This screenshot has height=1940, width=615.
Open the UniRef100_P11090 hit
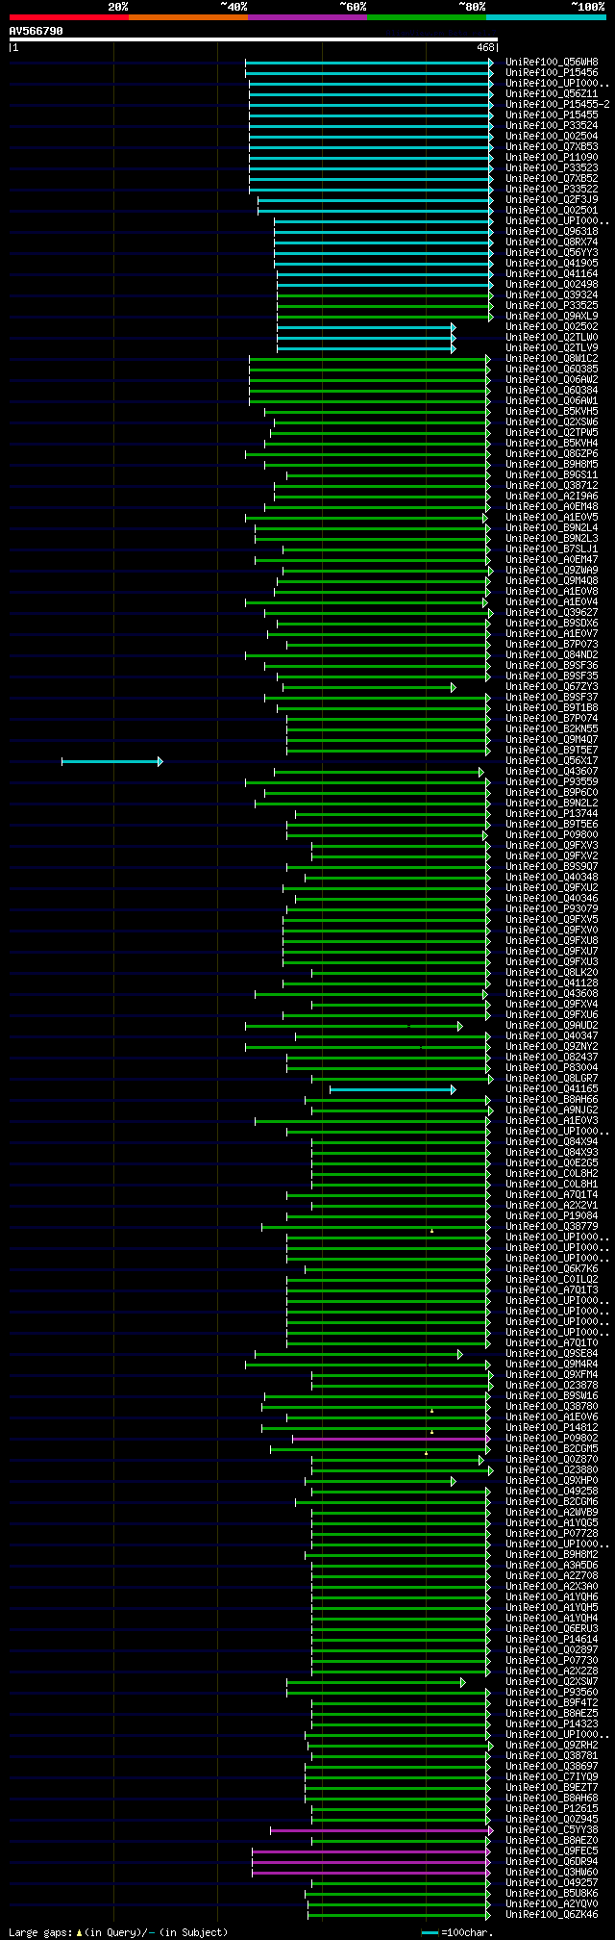coord(552,157)
